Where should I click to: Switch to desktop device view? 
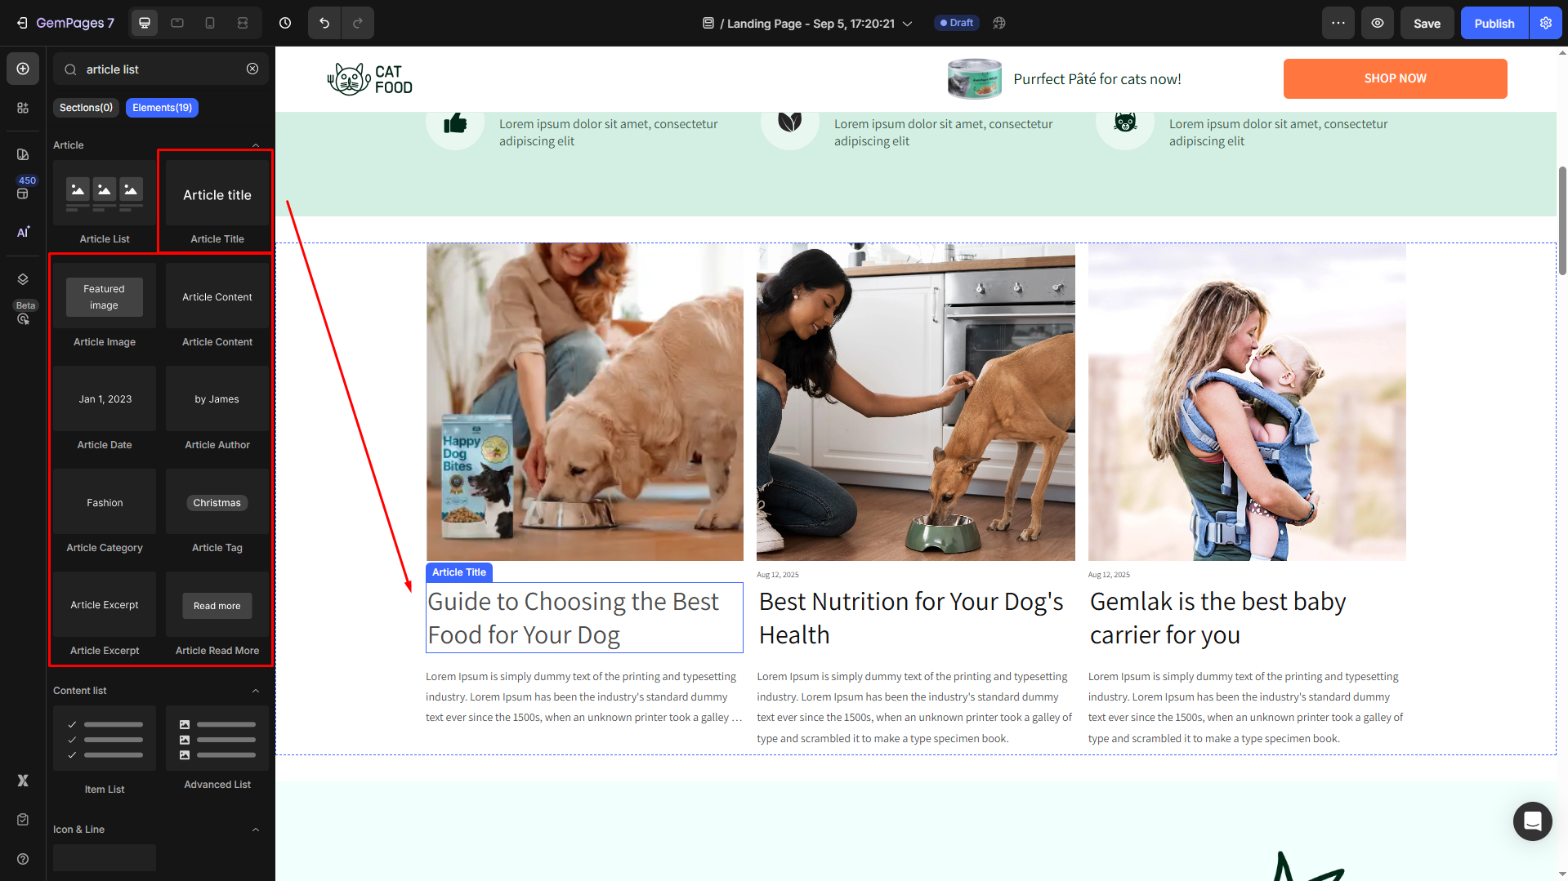pyautogui.click(x=145, y=23)
